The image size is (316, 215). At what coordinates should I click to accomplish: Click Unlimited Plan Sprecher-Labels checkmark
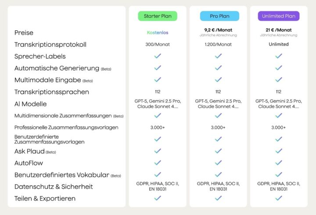pyautogui.click(x=279, y=56)
